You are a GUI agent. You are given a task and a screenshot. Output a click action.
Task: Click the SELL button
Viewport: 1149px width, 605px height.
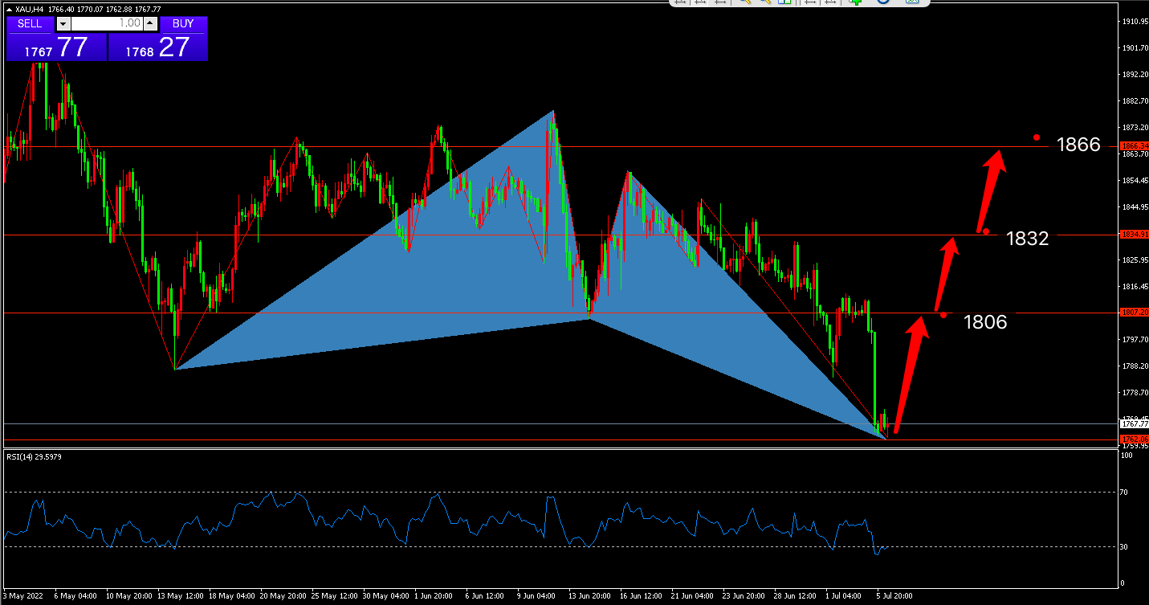(30, 23)
